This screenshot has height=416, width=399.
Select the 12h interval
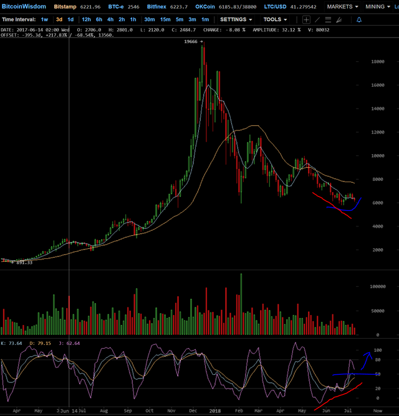[86, 19]
